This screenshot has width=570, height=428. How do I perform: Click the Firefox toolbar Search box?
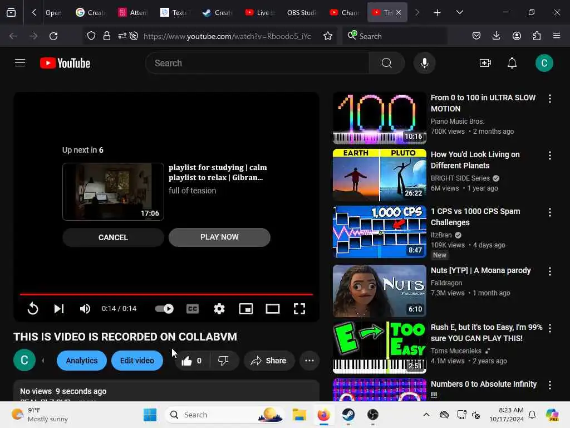(395, 36)
